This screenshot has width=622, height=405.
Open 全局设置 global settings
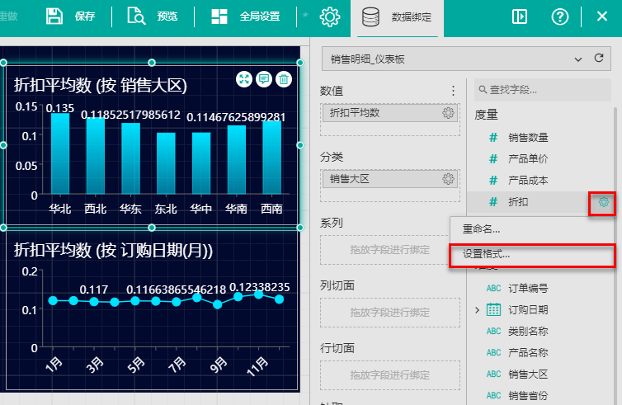click(x=246, y=16)
